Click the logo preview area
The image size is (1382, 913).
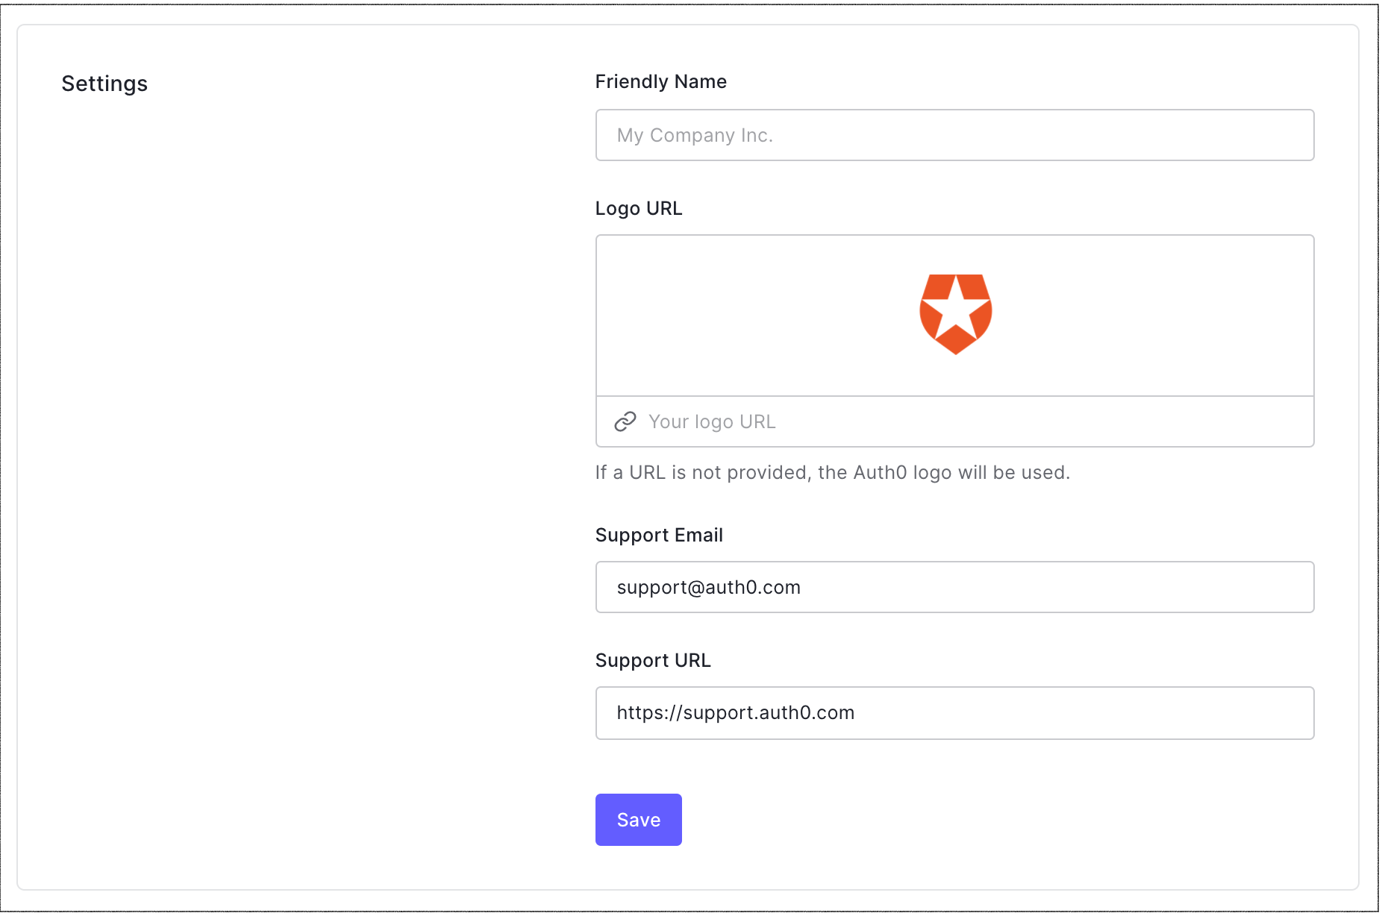click(x=954, y=316)
